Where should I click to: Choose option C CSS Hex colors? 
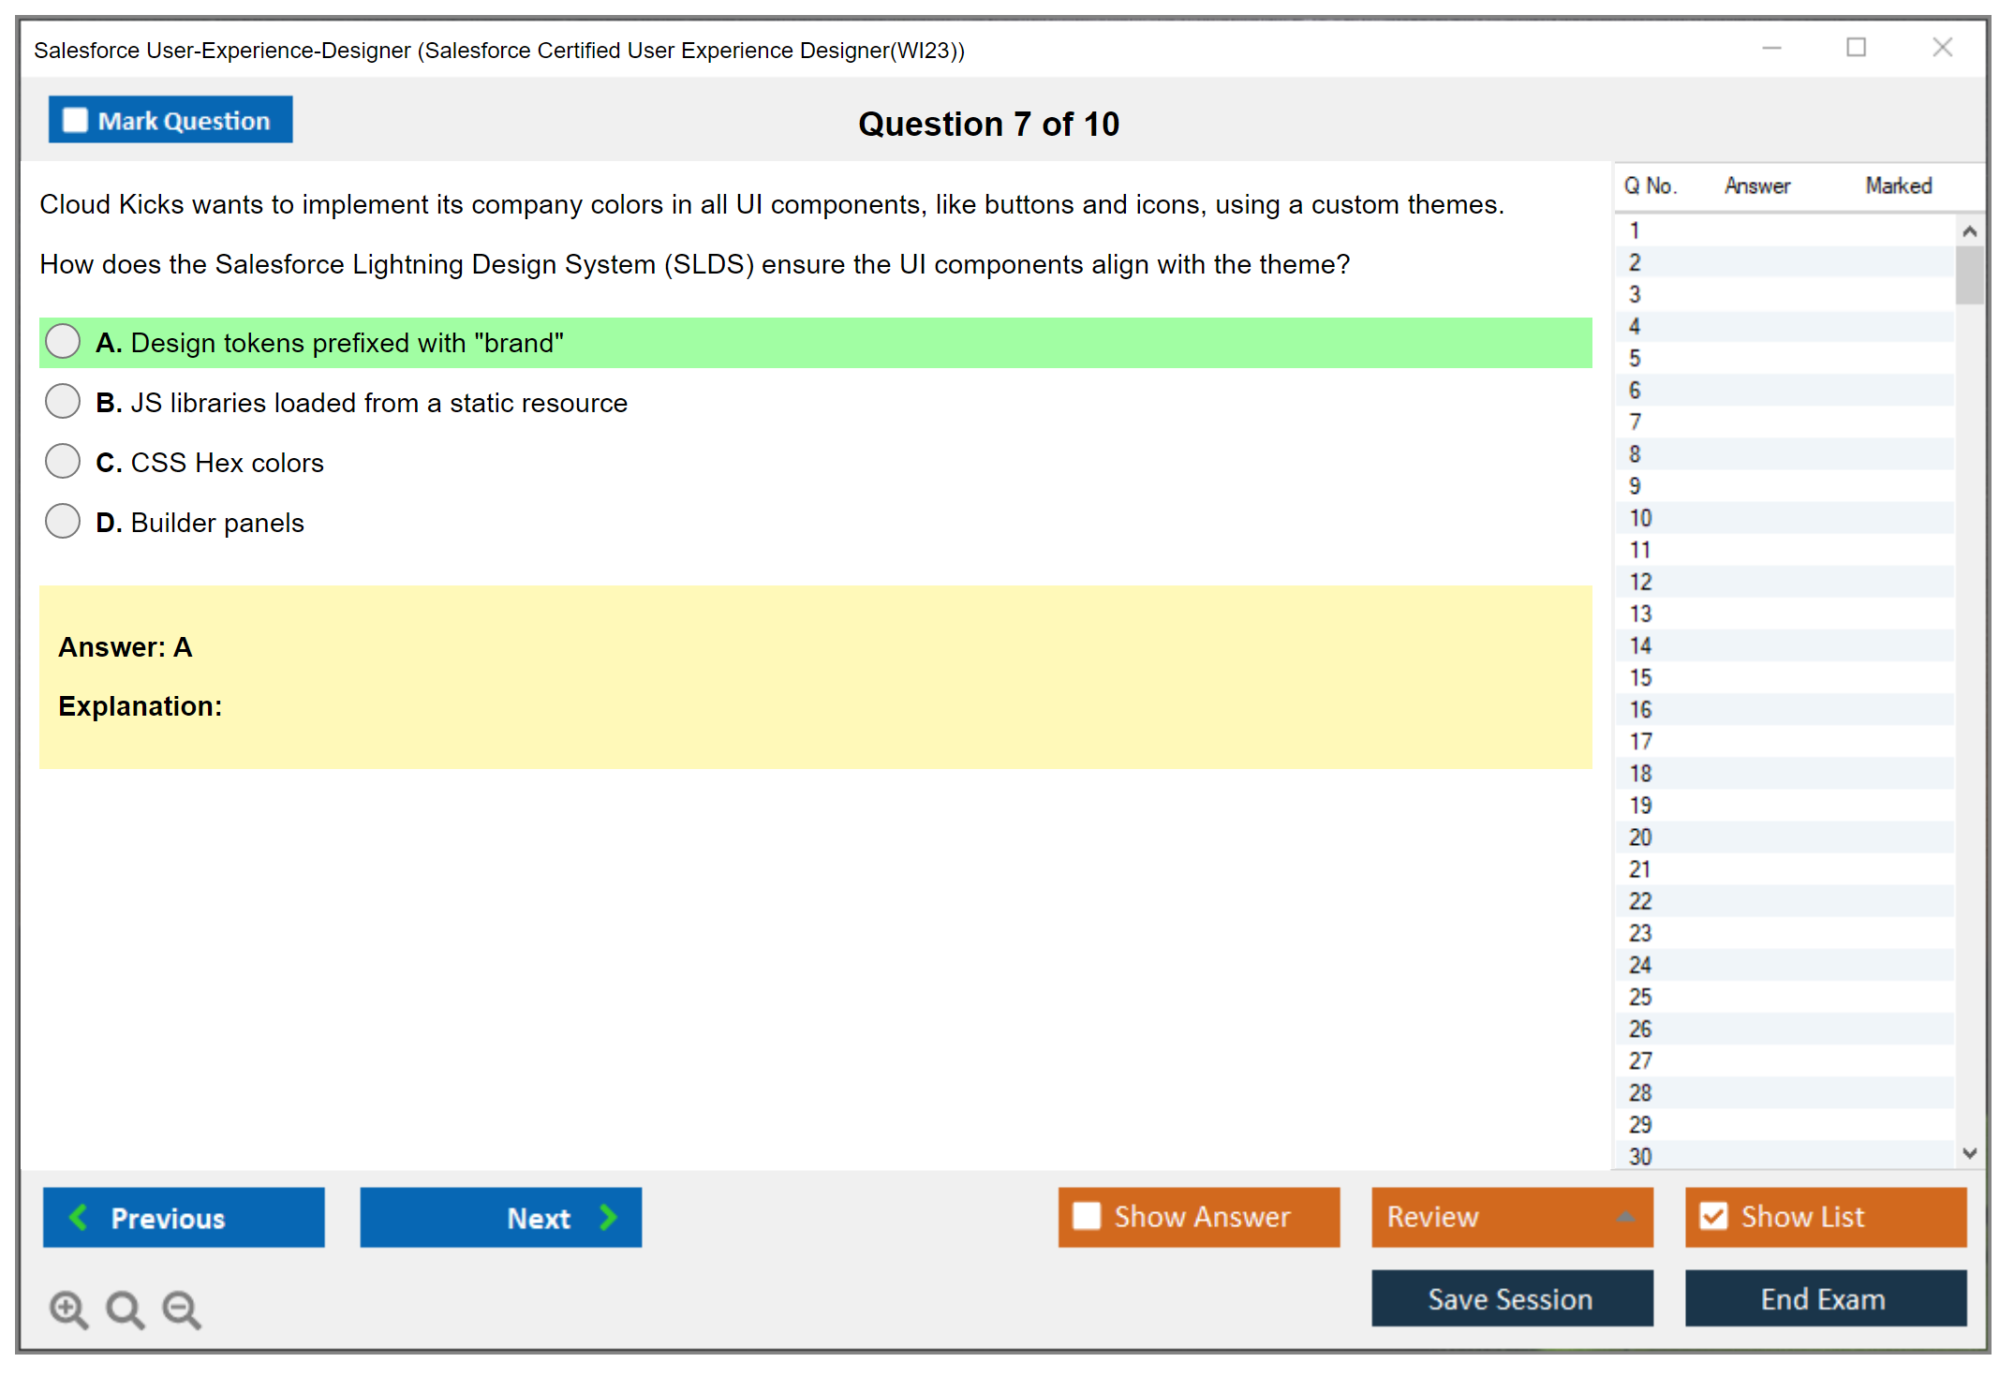[63, 462]
